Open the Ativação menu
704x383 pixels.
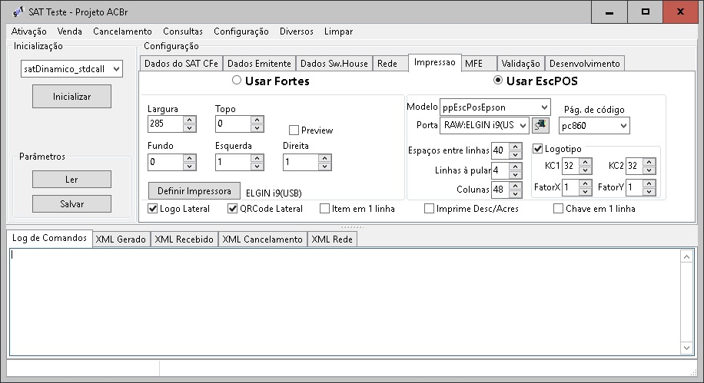(x=28, y=31)
